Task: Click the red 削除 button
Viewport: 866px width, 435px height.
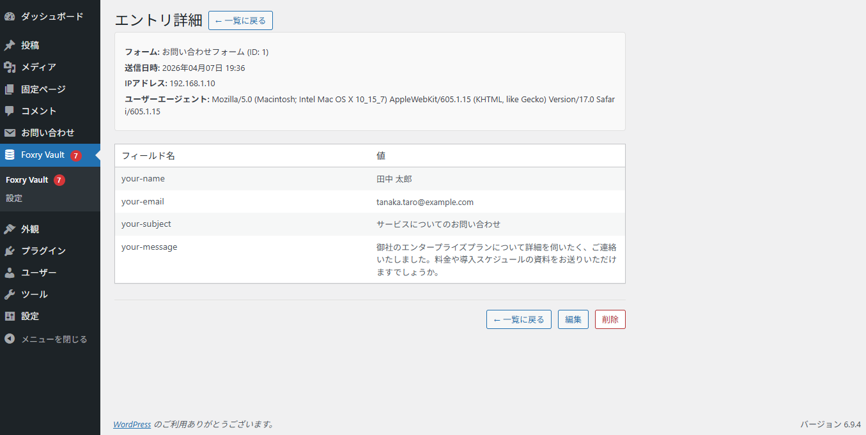Action: [x=610, y=319]
